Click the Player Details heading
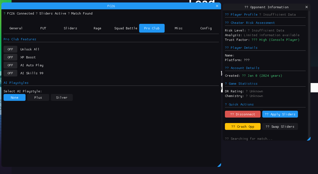Viewport: 318px width, 174px height. tap(241, 48)
